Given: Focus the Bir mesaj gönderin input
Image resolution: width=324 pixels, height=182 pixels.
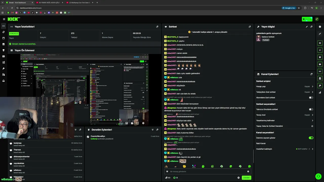Looking at the screenshot, I should (x=208, y=171).
